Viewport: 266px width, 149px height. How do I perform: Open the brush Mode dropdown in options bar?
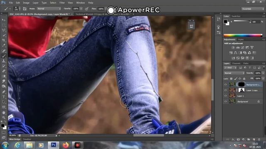(49, 9)
